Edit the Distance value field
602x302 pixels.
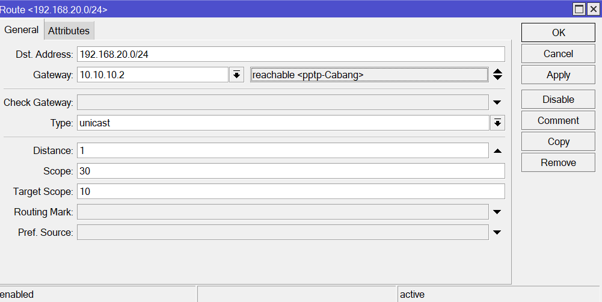[283, 150]
